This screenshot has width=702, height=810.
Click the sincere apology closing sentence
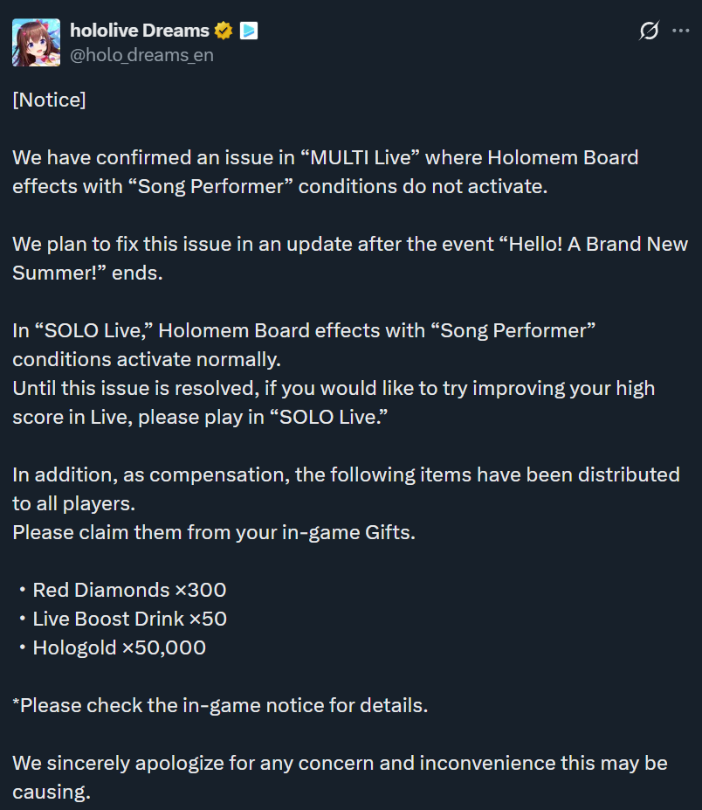point(341,778)
